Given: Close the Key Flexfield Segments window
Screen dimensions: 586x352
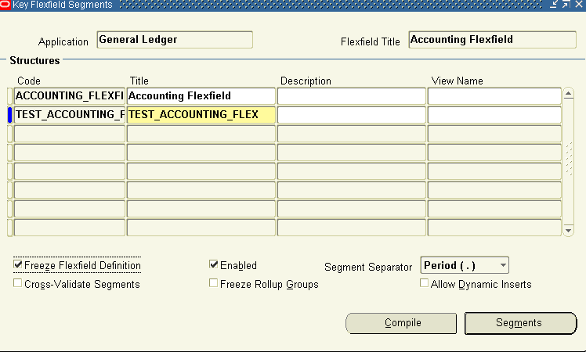Looking at the screenshot, I should click(578, 5).
